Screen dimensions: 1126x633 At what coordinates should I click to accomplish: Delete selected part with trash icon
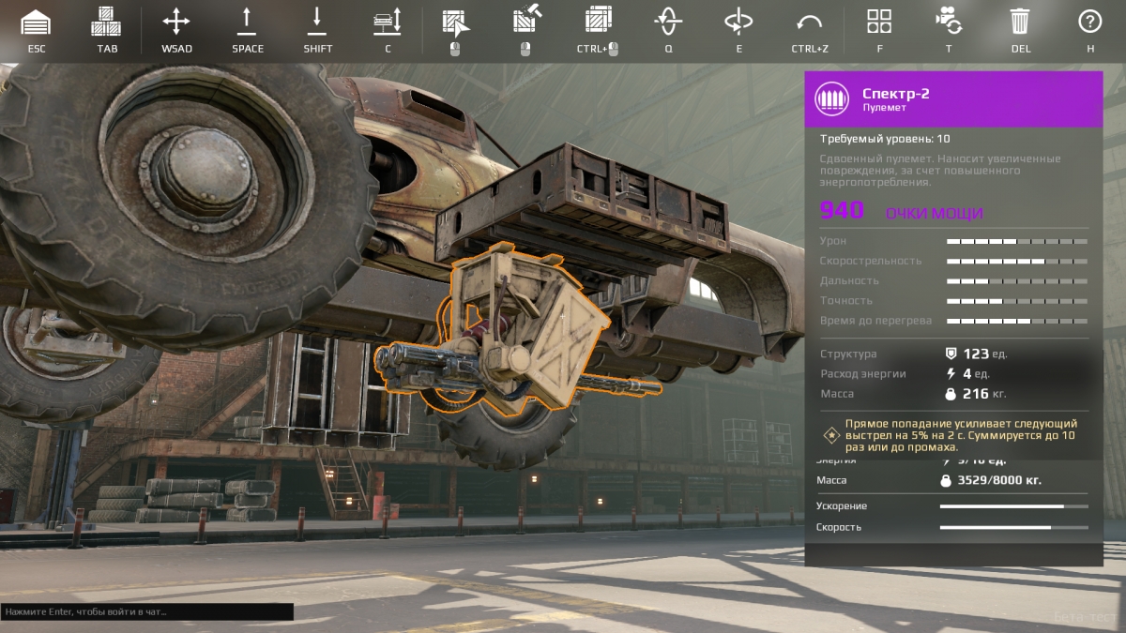tap(1020, 22)
